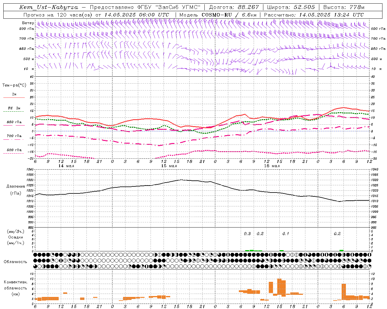Click the 15 мая date label
This screenshot has width=387, height=309.
(169, 166)
